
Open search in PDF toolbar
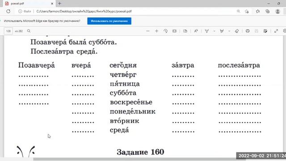(x=29, y=31)
